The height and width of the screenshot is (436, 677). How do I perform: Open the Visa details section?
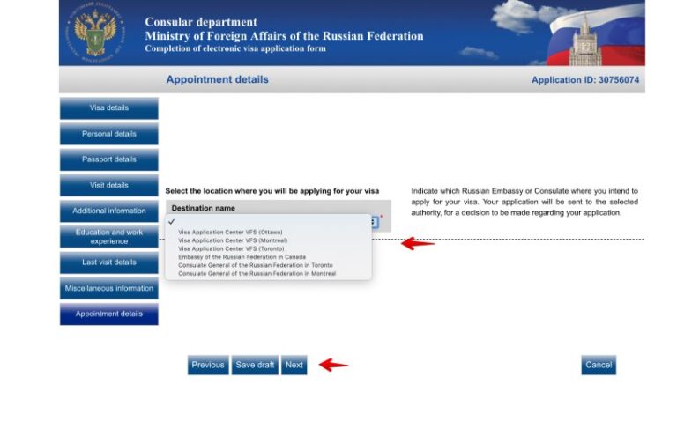pyautogui.click(x=108, y=107)
